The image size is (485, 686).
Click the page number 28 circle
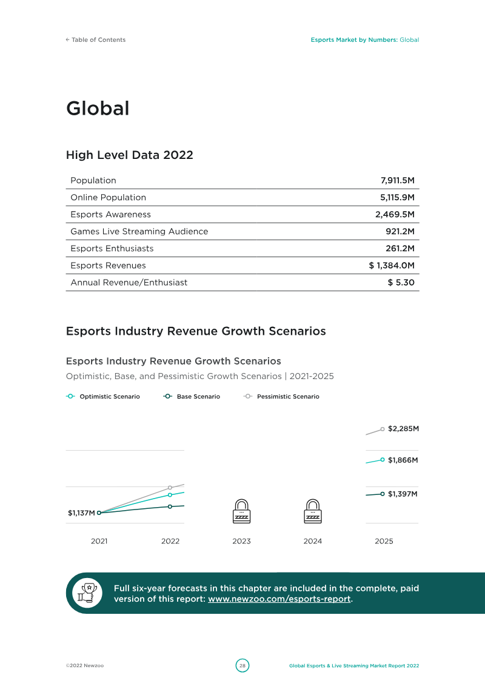(x=242, y=665)
